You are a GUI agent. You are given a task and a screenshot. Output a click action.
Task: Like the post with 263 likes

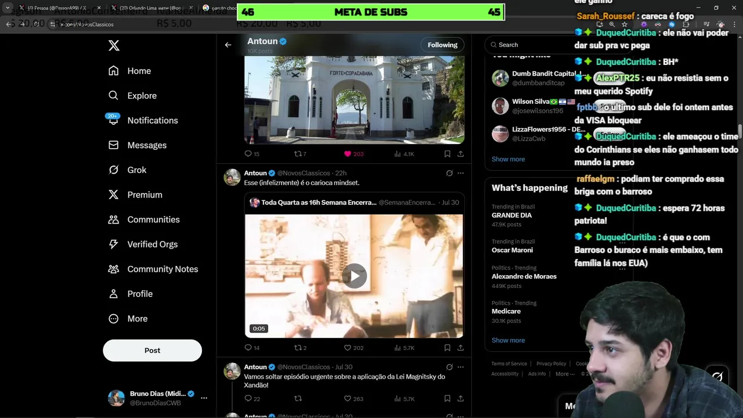354,399
